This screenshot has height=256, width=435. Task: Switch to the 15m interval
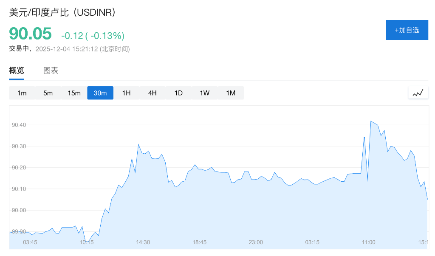pos(74,93)
